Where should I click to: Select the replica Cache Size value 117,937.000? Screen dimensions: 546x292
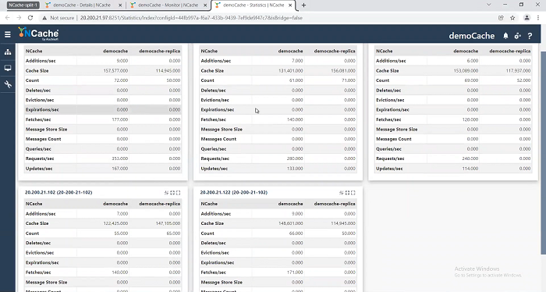[518, 71]
